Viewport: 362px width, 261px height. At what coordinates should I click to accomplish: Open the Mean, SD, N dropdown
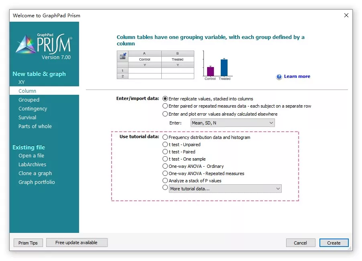click(x=232, y=123)
